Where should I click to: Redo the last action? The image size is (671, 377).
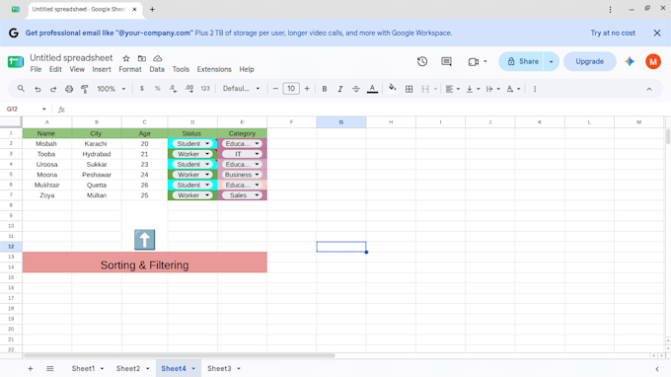click(x=53, y=89)
